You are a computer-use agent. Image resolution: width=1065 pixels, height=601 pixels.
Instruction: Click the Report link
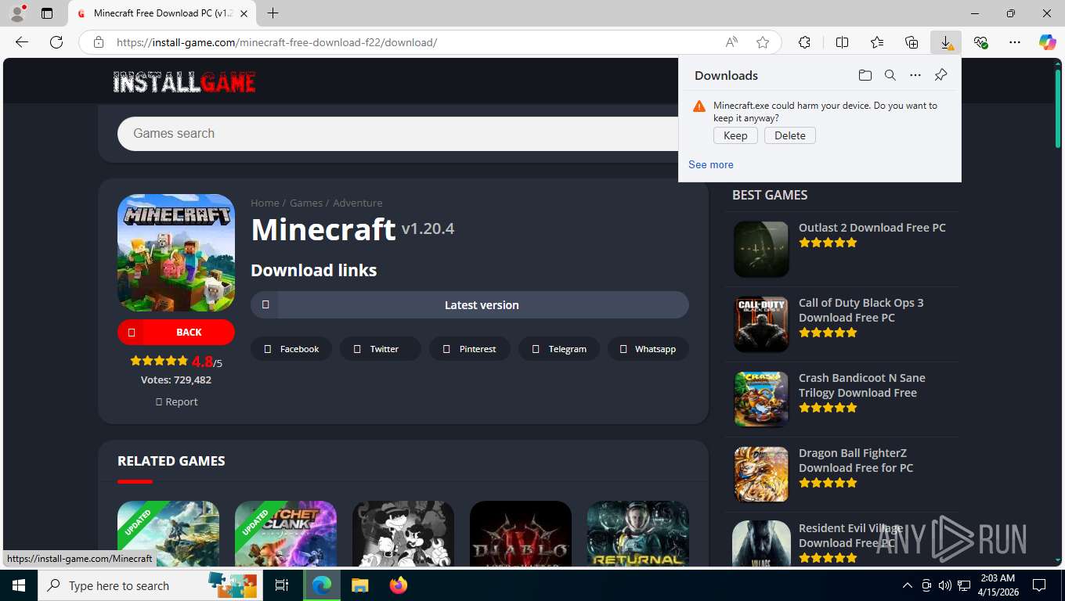pos(176,401)
